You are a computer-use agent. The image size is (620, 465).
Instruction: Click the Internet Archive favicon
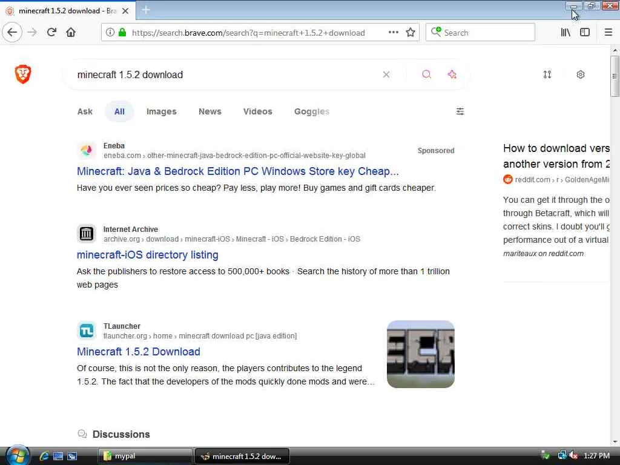[x=87, y=234]
